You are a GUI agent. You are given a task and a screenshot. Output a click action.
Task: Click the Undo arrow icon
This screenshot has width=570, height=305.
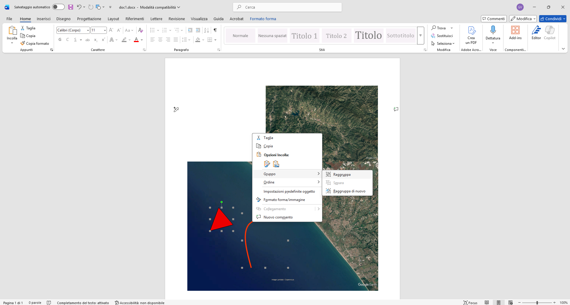coord(79,7)
